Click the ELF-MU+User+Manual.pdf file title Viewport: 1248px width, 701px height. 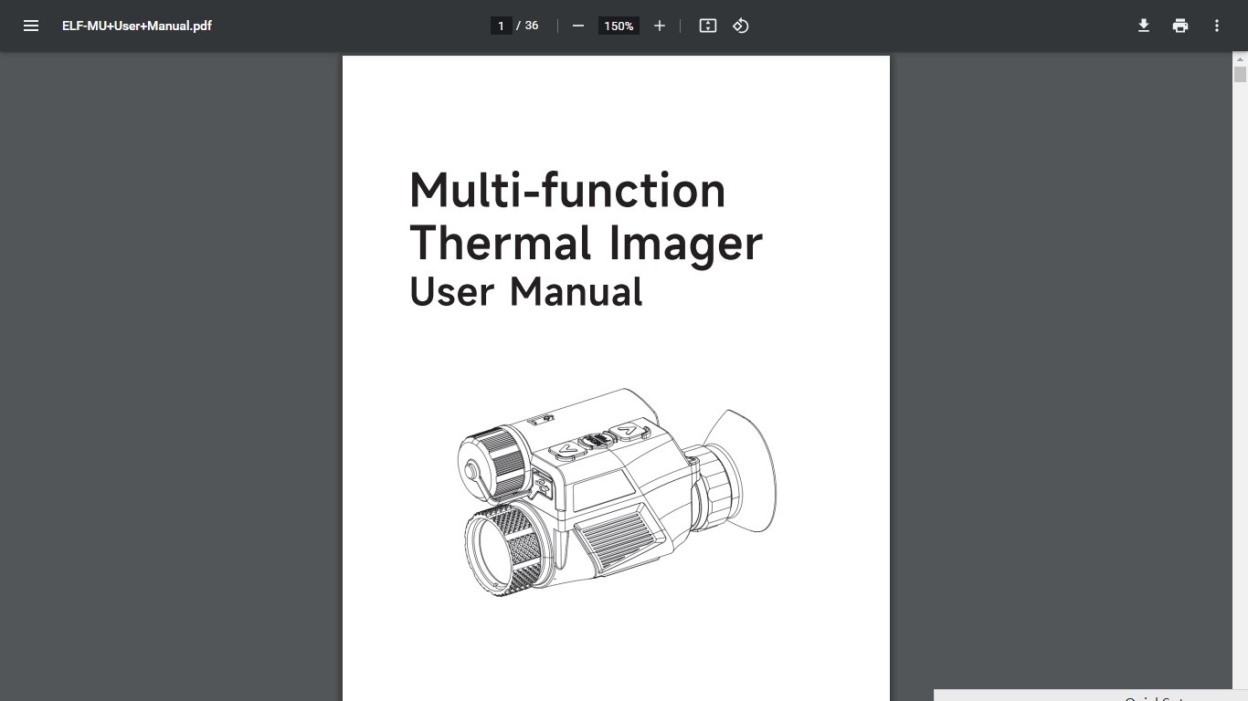pos(137,26)
